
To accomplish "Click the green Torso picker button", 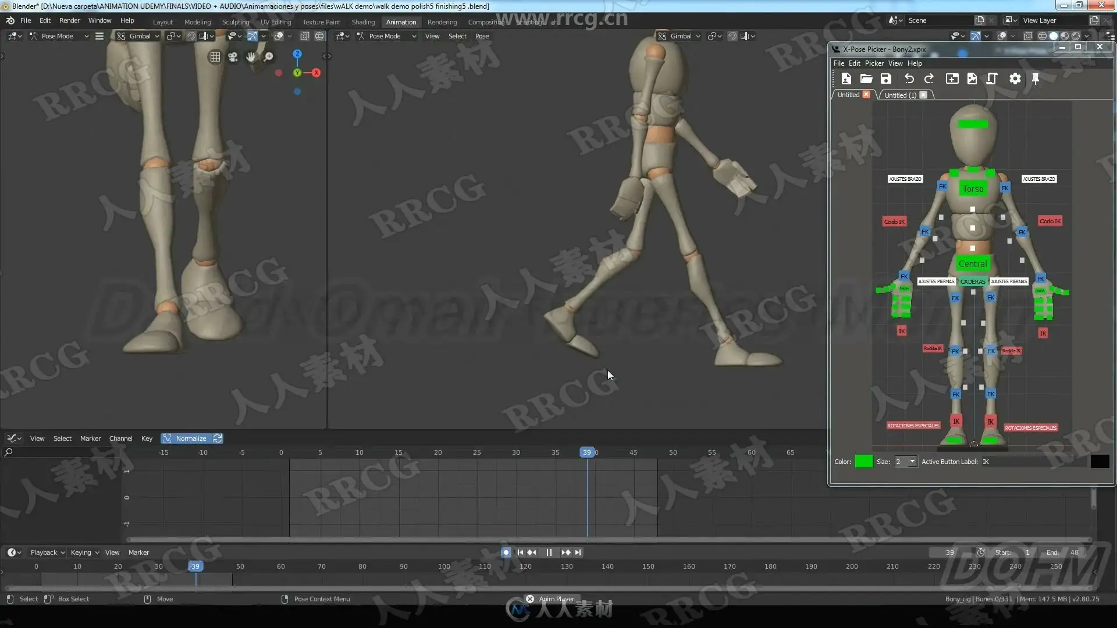I will tap(973, 189).
